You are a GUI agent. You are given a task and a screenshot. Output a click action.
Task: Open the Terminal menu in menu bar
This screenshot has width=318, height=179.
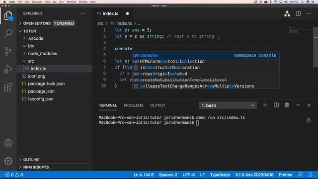coord(71,1)
